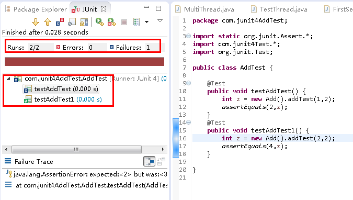353x200 pixels.
Task: Switch to the Package Explorer tab
Action: (x=36, y=9)
